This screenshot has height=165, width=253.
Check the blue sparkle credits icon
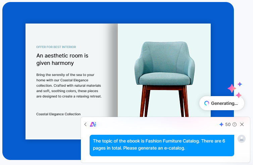(221, 124)
